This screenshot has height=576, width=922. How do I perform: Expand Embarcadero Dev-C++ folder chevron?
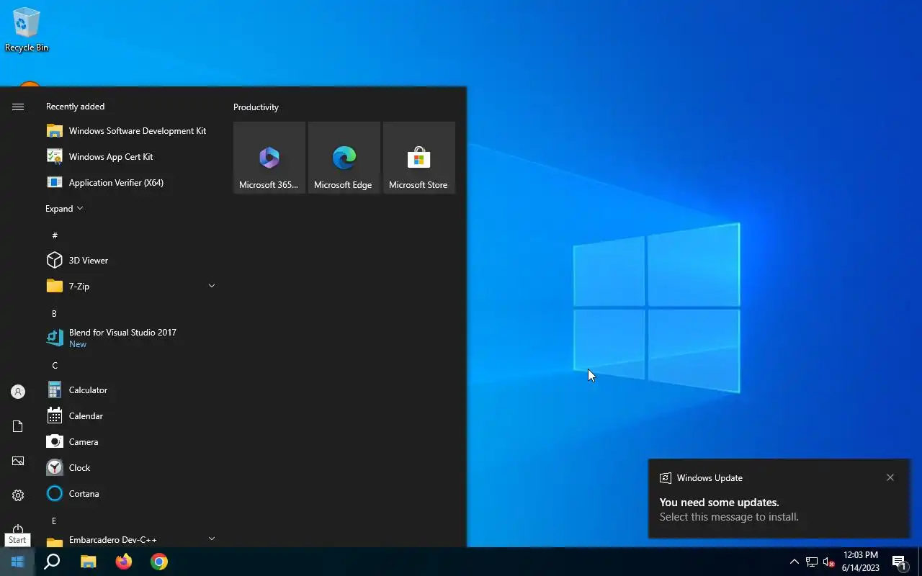pyautogui.click(x=212, y=539)
